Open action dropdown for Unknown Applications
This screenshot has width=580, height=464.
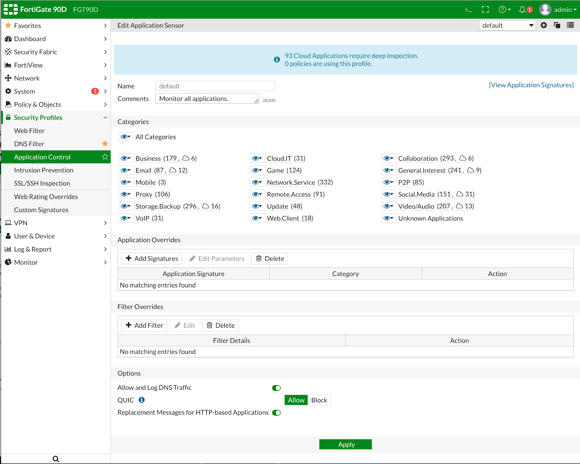point(389,218)
